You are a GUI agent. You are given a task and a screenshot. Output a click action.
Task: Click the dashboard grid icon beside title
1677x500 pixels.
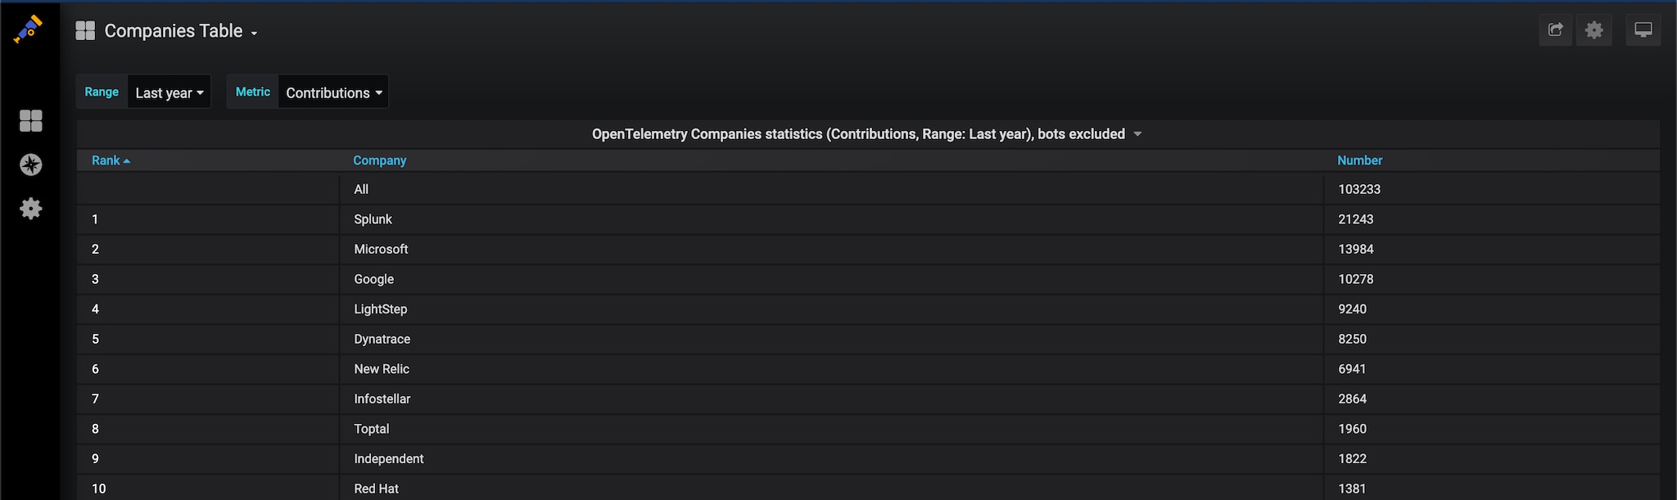[x=85, y=31]
